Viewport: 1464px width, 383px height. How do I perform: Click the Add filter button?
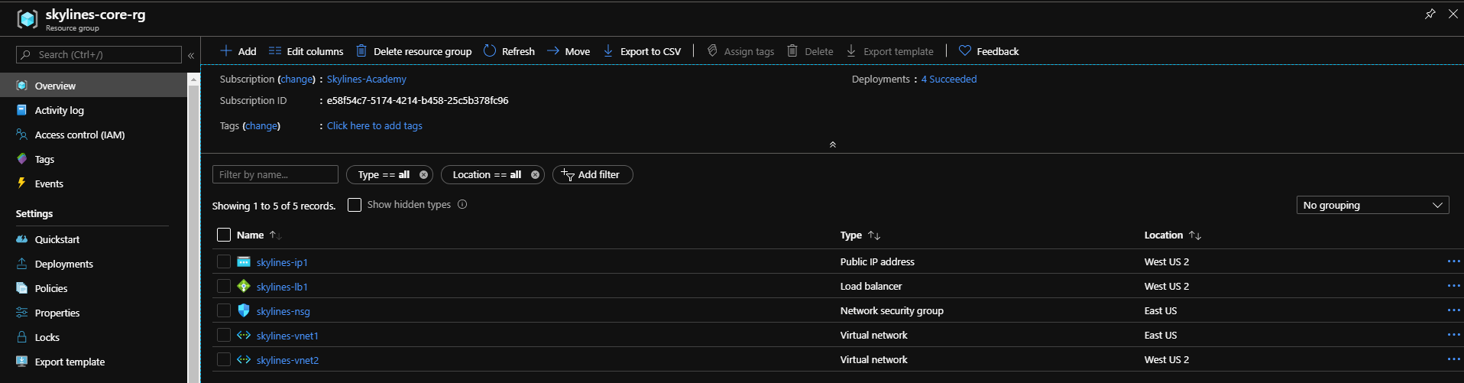(x=592, y=174)
